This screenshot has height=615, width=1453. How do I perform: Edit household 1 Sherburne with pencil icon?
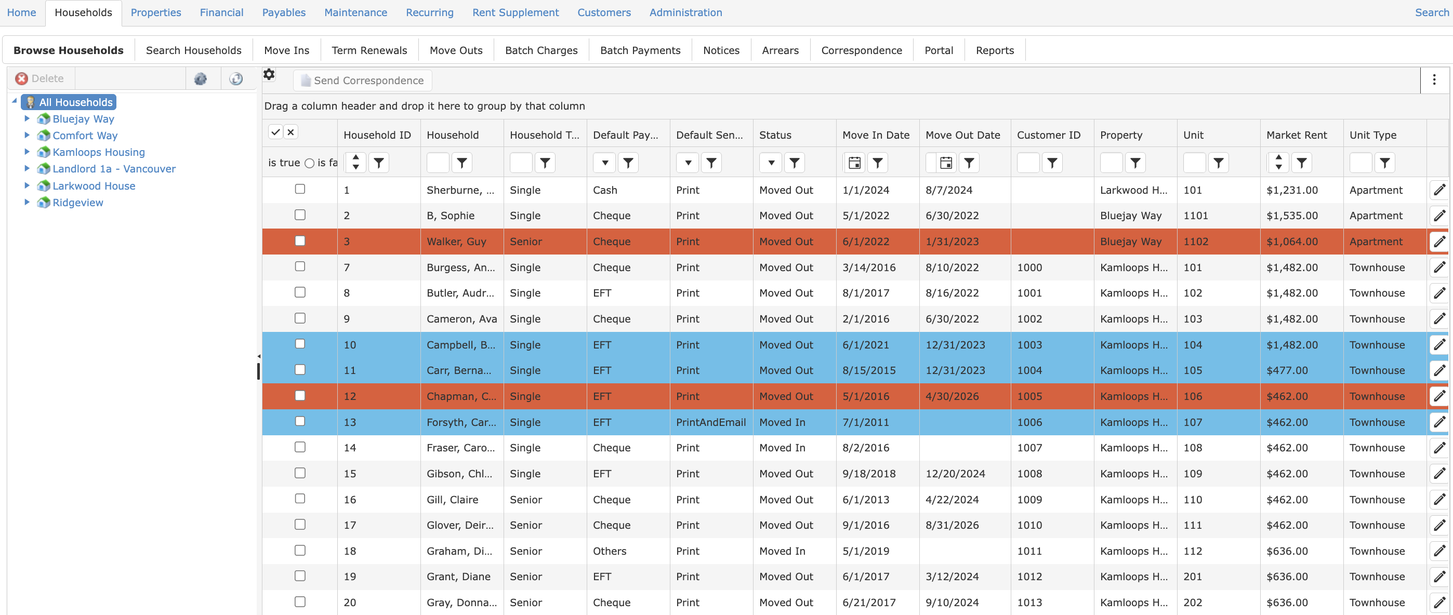(1439, 190)
